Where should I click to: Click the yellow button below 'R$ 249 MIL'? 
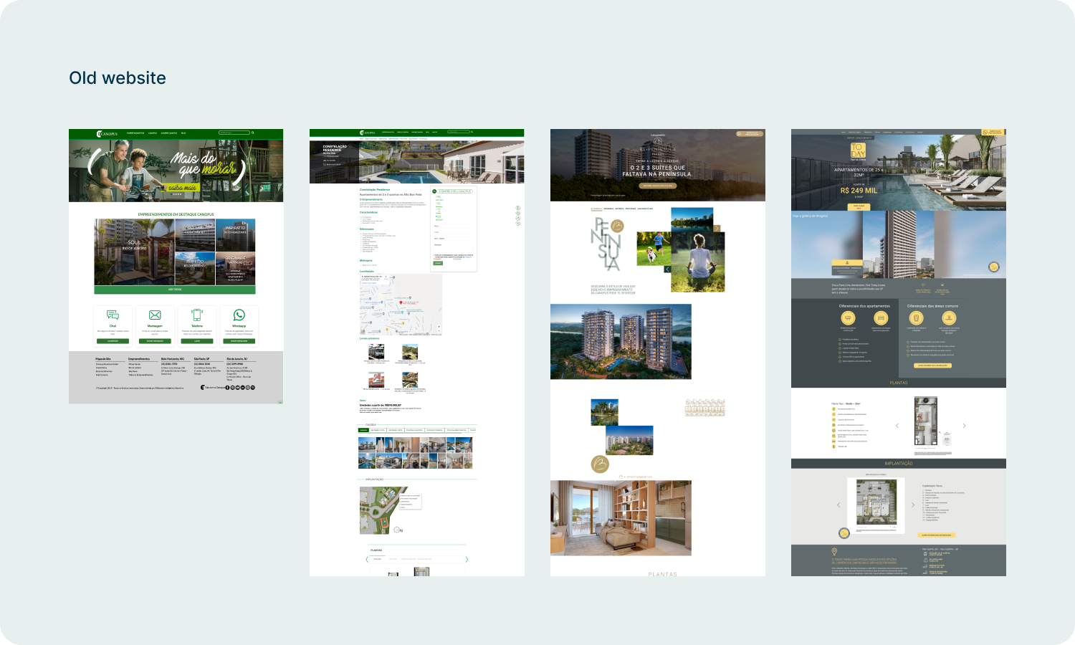[x=859, y=207]
